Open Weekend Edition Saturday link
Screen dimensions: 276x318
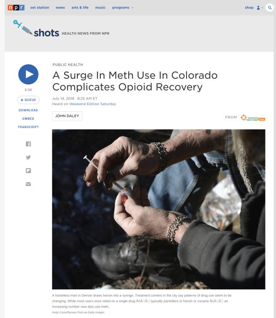pos(93,104)
